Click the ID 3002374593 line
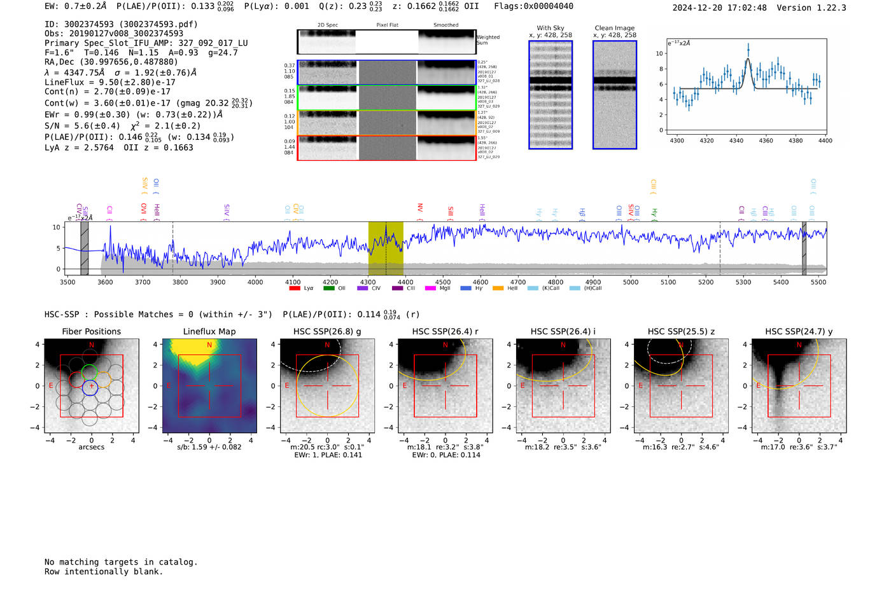This screenshot has width=891, height=606. 121,24
